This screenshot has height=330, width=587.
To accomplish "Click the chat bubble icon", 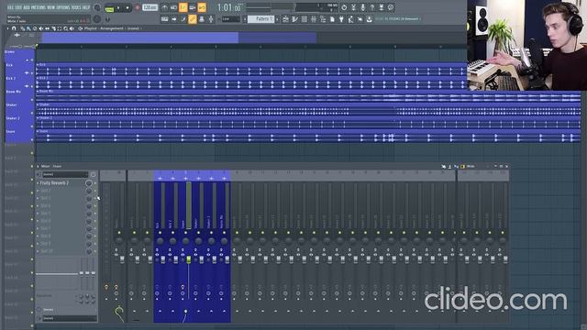I will tap(391, 7).
